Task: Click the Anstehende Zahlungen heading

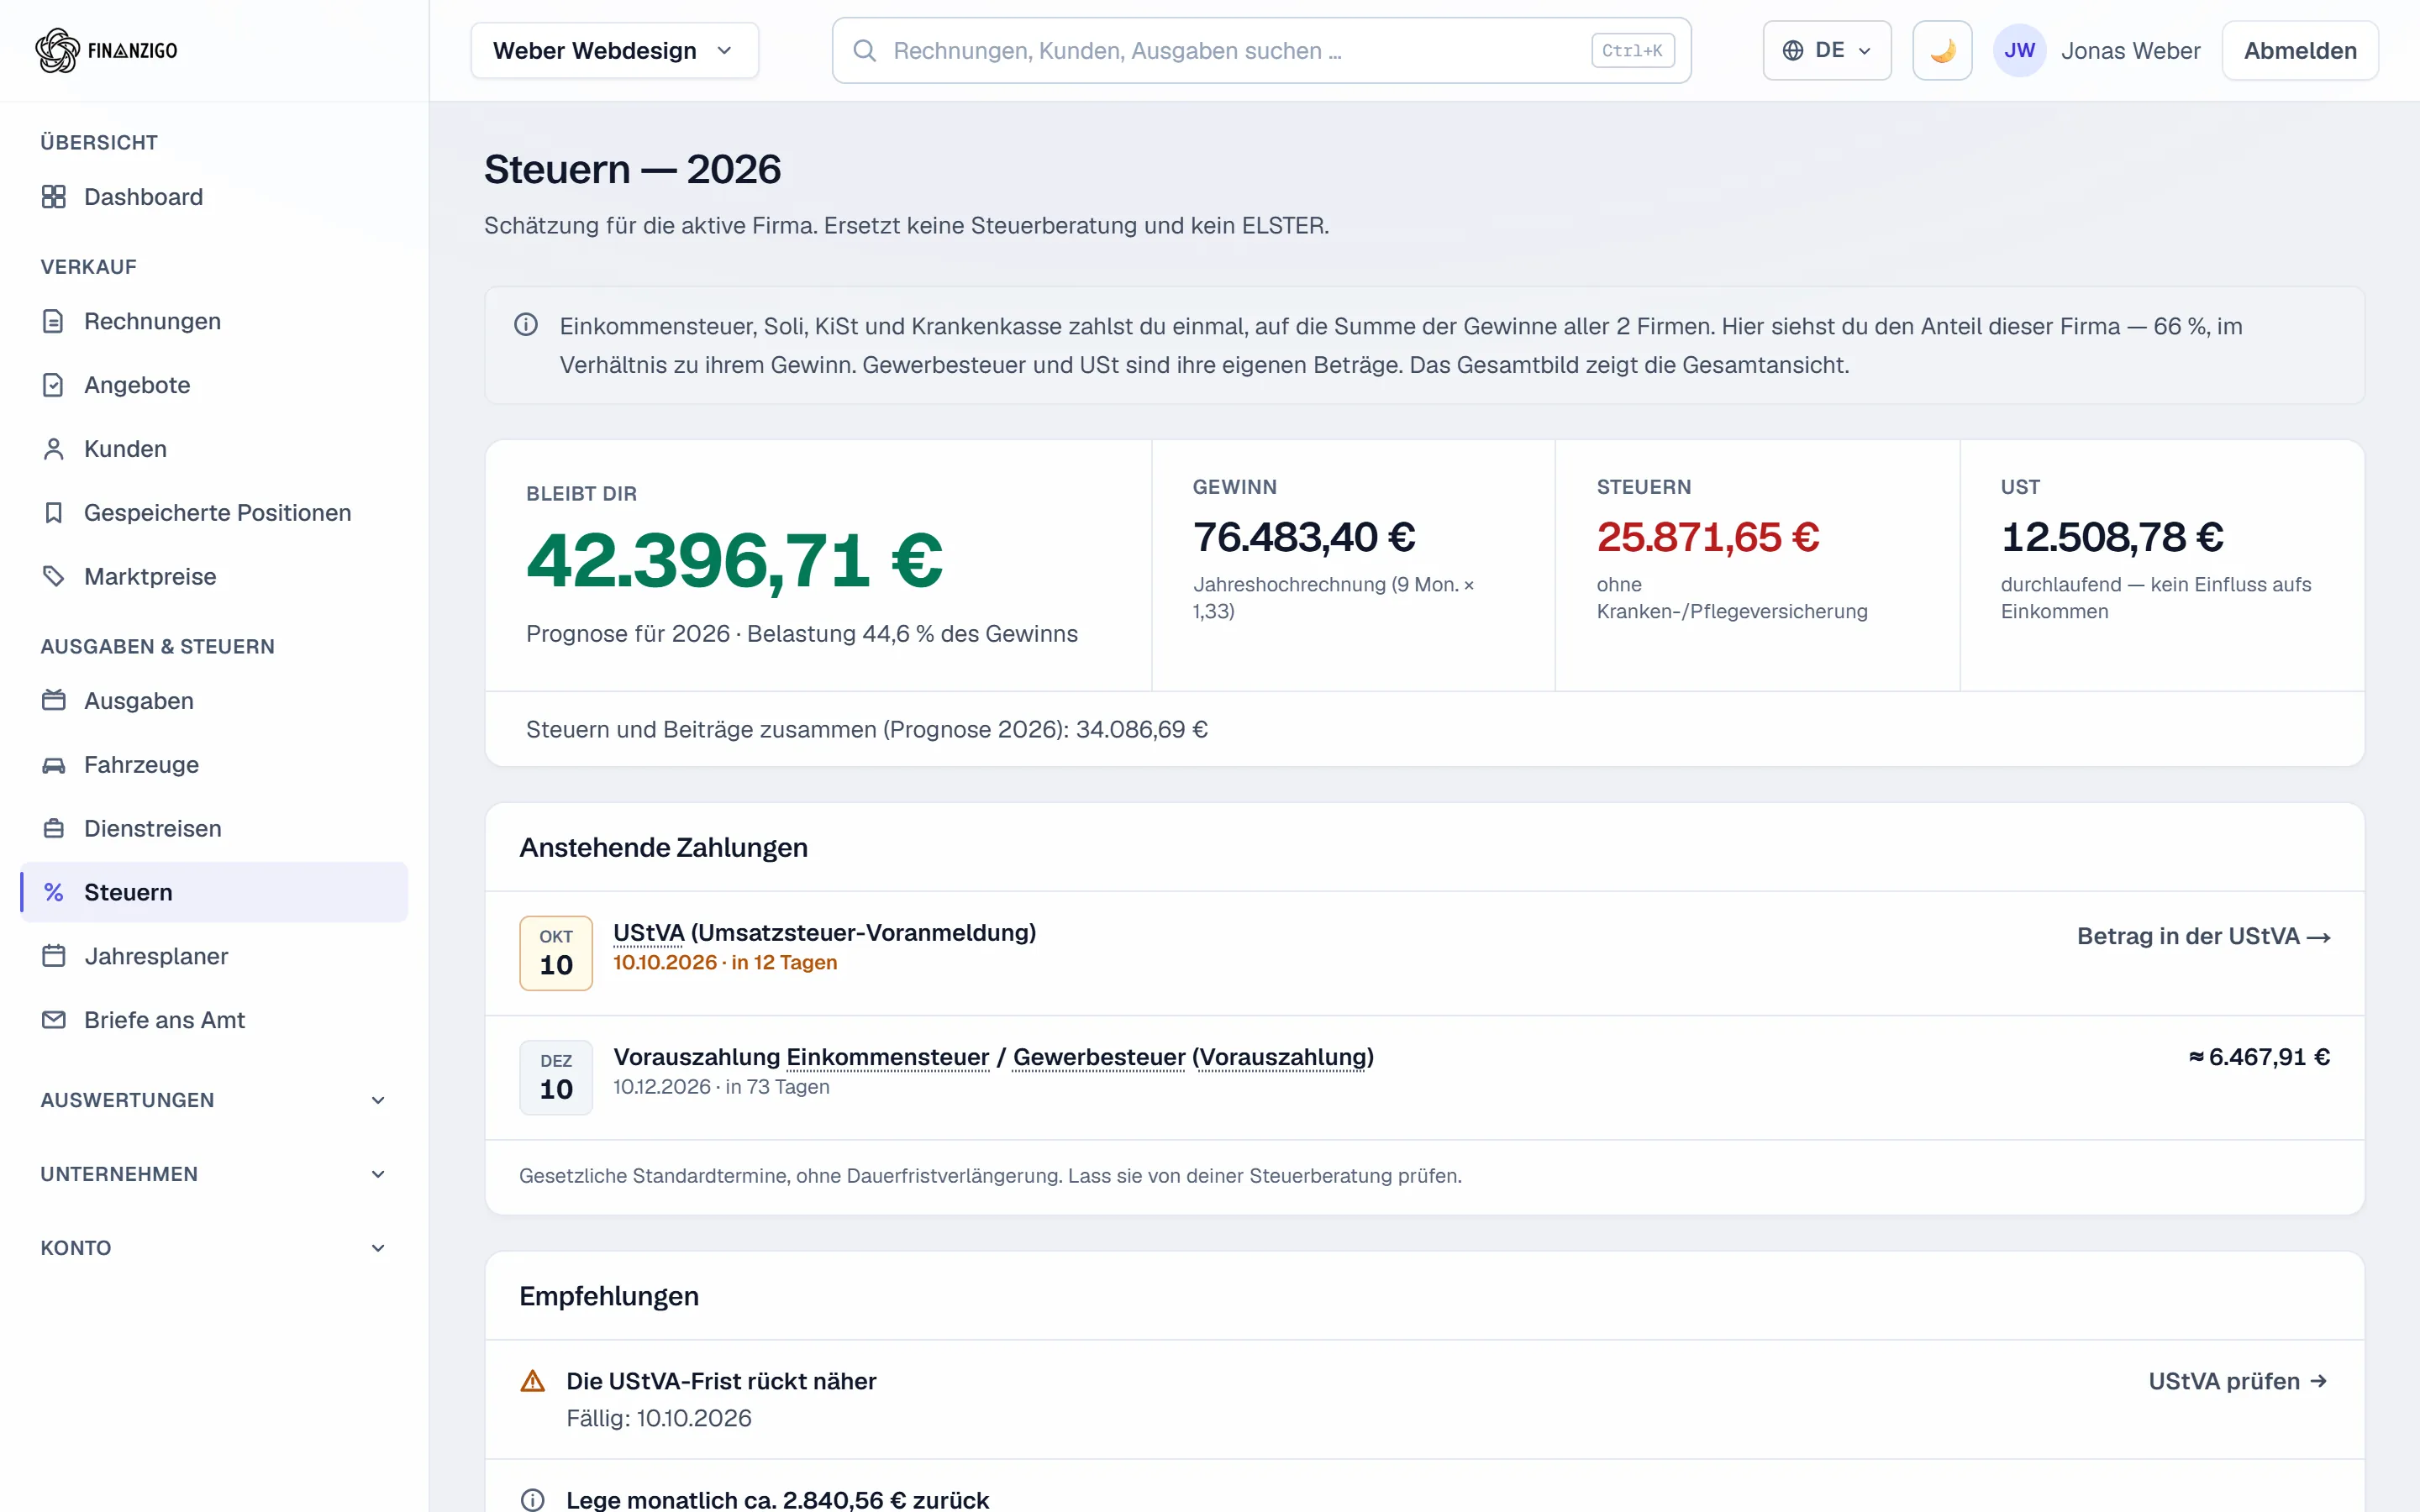Action: point(663,848)
